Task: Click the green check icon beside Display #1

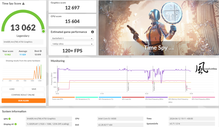Action: 16,124
